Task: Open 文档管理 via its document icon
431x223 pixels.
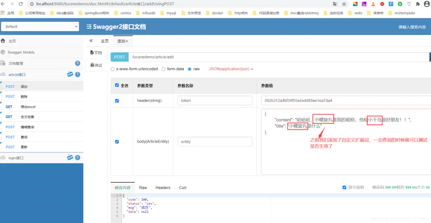Action: [x=5, y=63]
